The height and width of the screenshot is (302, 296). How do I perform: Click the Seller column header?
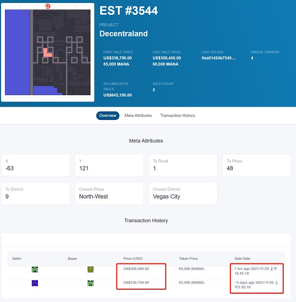[17, 259]
